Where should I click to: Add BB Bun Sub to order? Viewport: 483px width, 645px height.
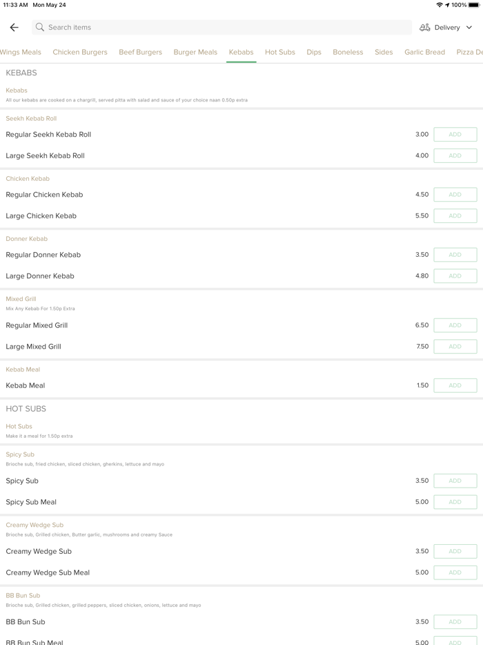coord(455,622)
